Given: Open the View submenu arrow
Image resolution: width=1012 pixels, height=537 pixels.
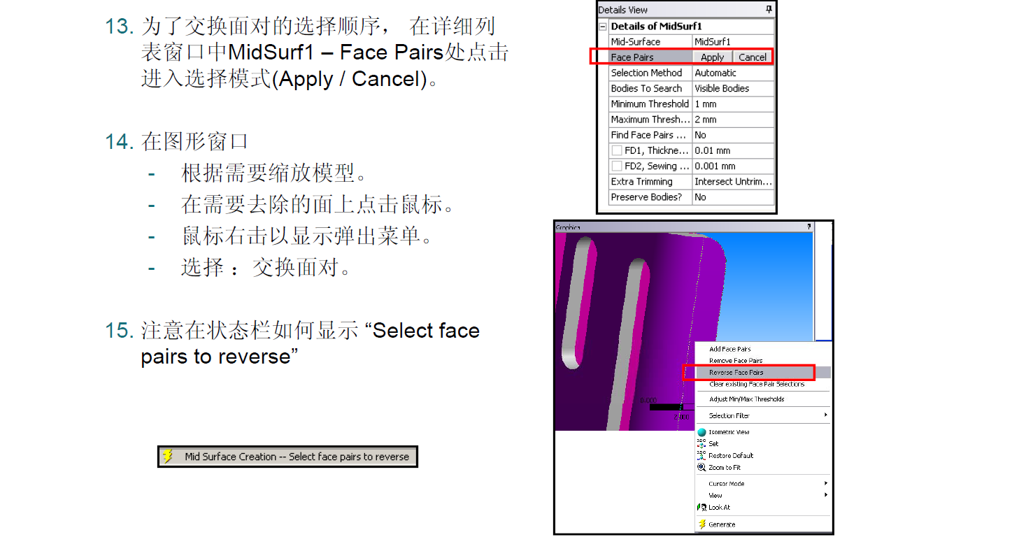Looking at the screenshot, I should tap(825, 495).
